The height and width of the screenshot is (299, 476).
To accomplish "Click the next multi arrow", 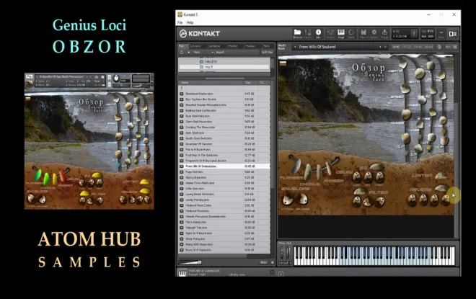I will 385,47.
